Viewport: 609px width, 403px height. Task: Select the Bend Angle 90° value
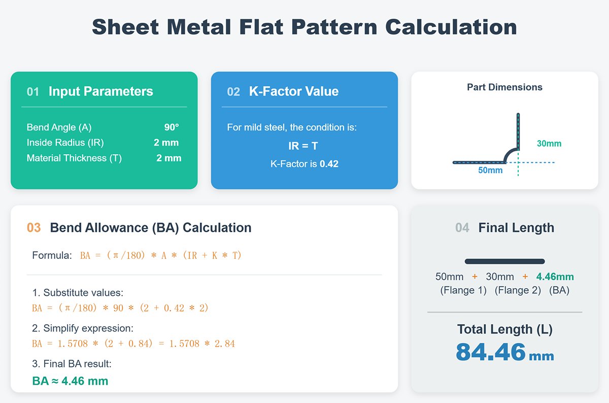172,127
